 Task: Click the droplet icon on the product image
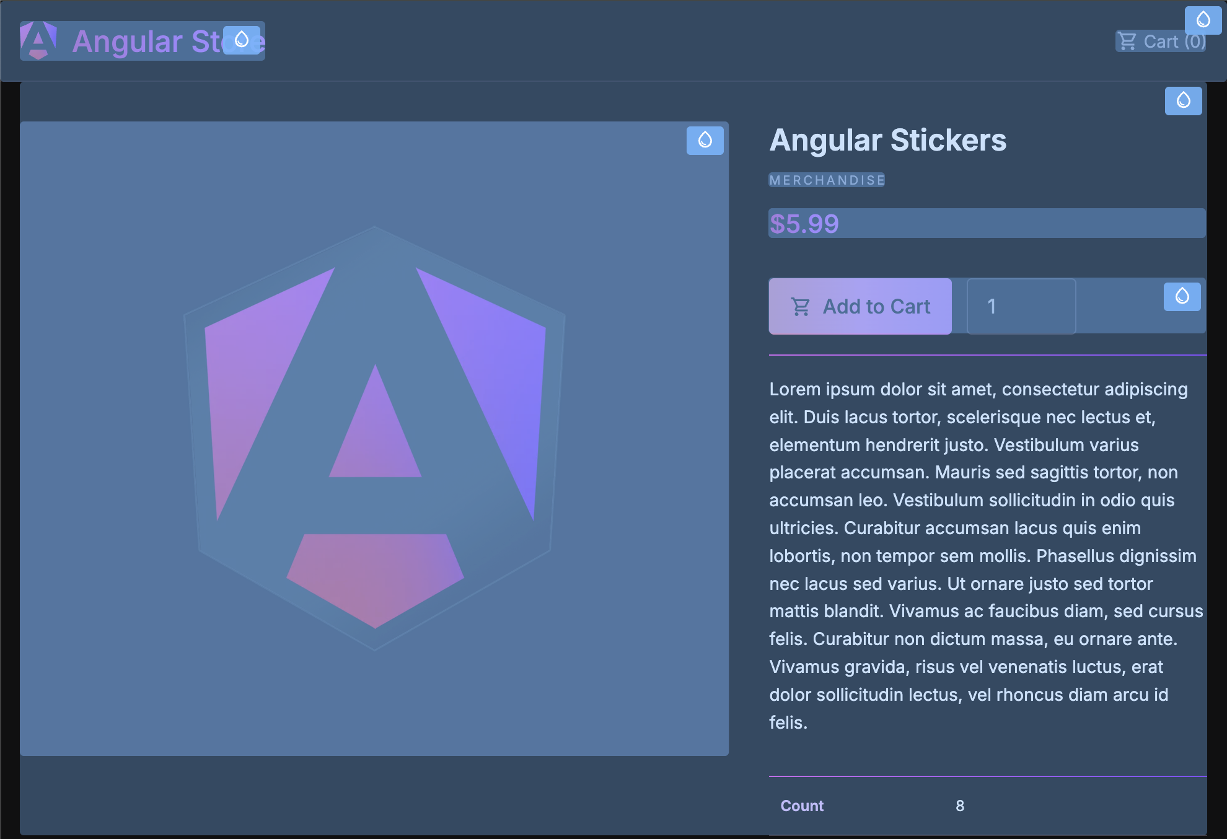click(705, 141)
